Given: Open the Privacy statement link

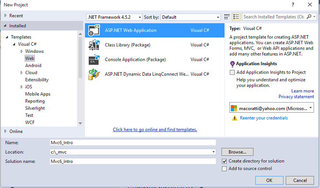Looking at the screenshot, I should (x=296, y=96).
